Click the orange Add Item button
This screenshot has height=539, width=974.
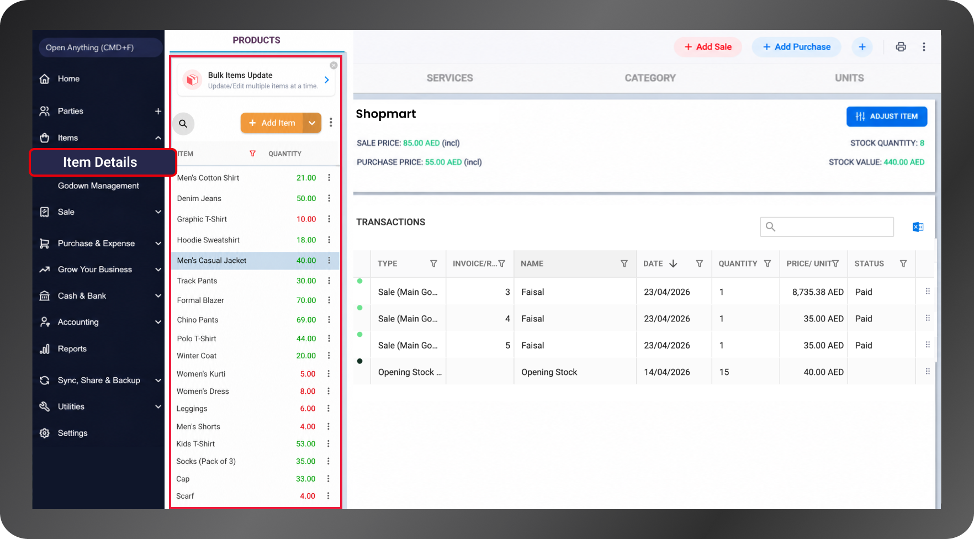(x=272, y=123)
